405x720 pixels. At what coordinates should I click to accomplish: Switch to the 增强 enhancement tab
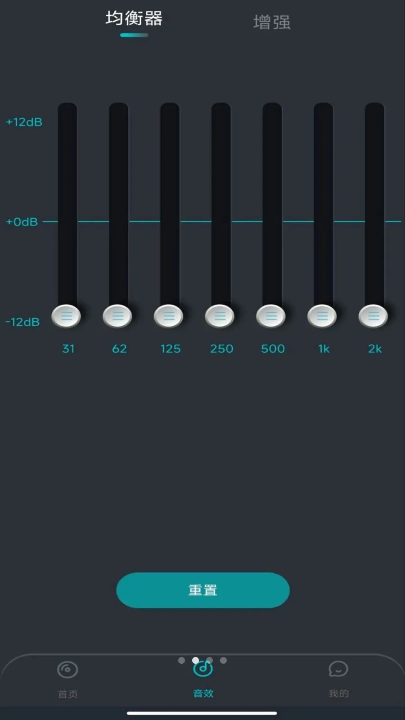[272, 22]
